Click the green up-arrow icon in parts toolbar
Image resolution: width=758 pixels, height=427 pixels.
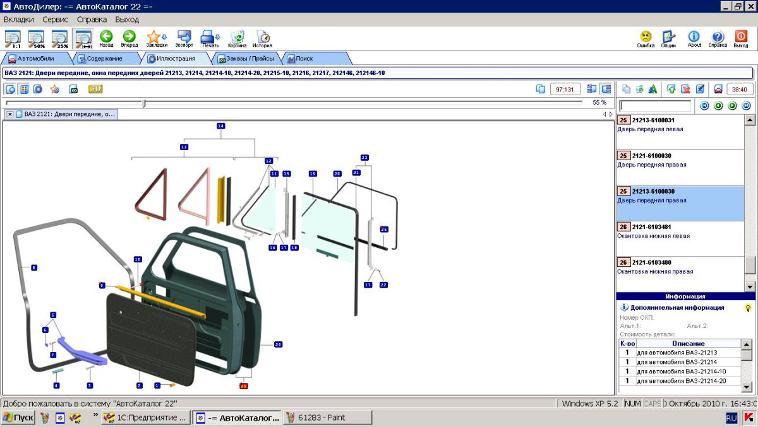671,89
